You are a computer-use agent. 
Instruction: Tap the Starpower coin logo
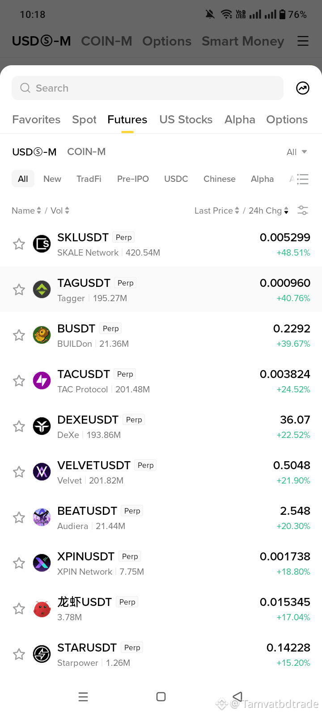point(42,654)
